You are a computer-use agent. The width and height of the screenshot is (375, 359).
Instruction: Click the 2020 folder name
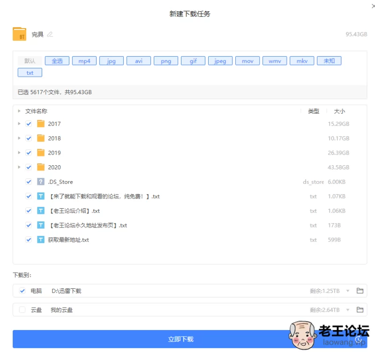coord(54,168)
